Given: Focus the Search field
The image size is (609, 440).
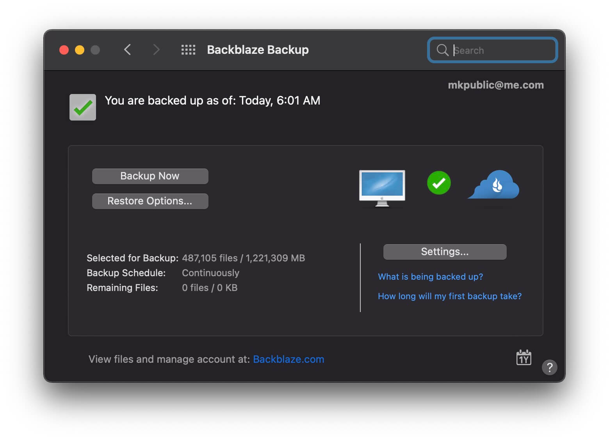Looking at the screenshot, I should tap(493, 50).
